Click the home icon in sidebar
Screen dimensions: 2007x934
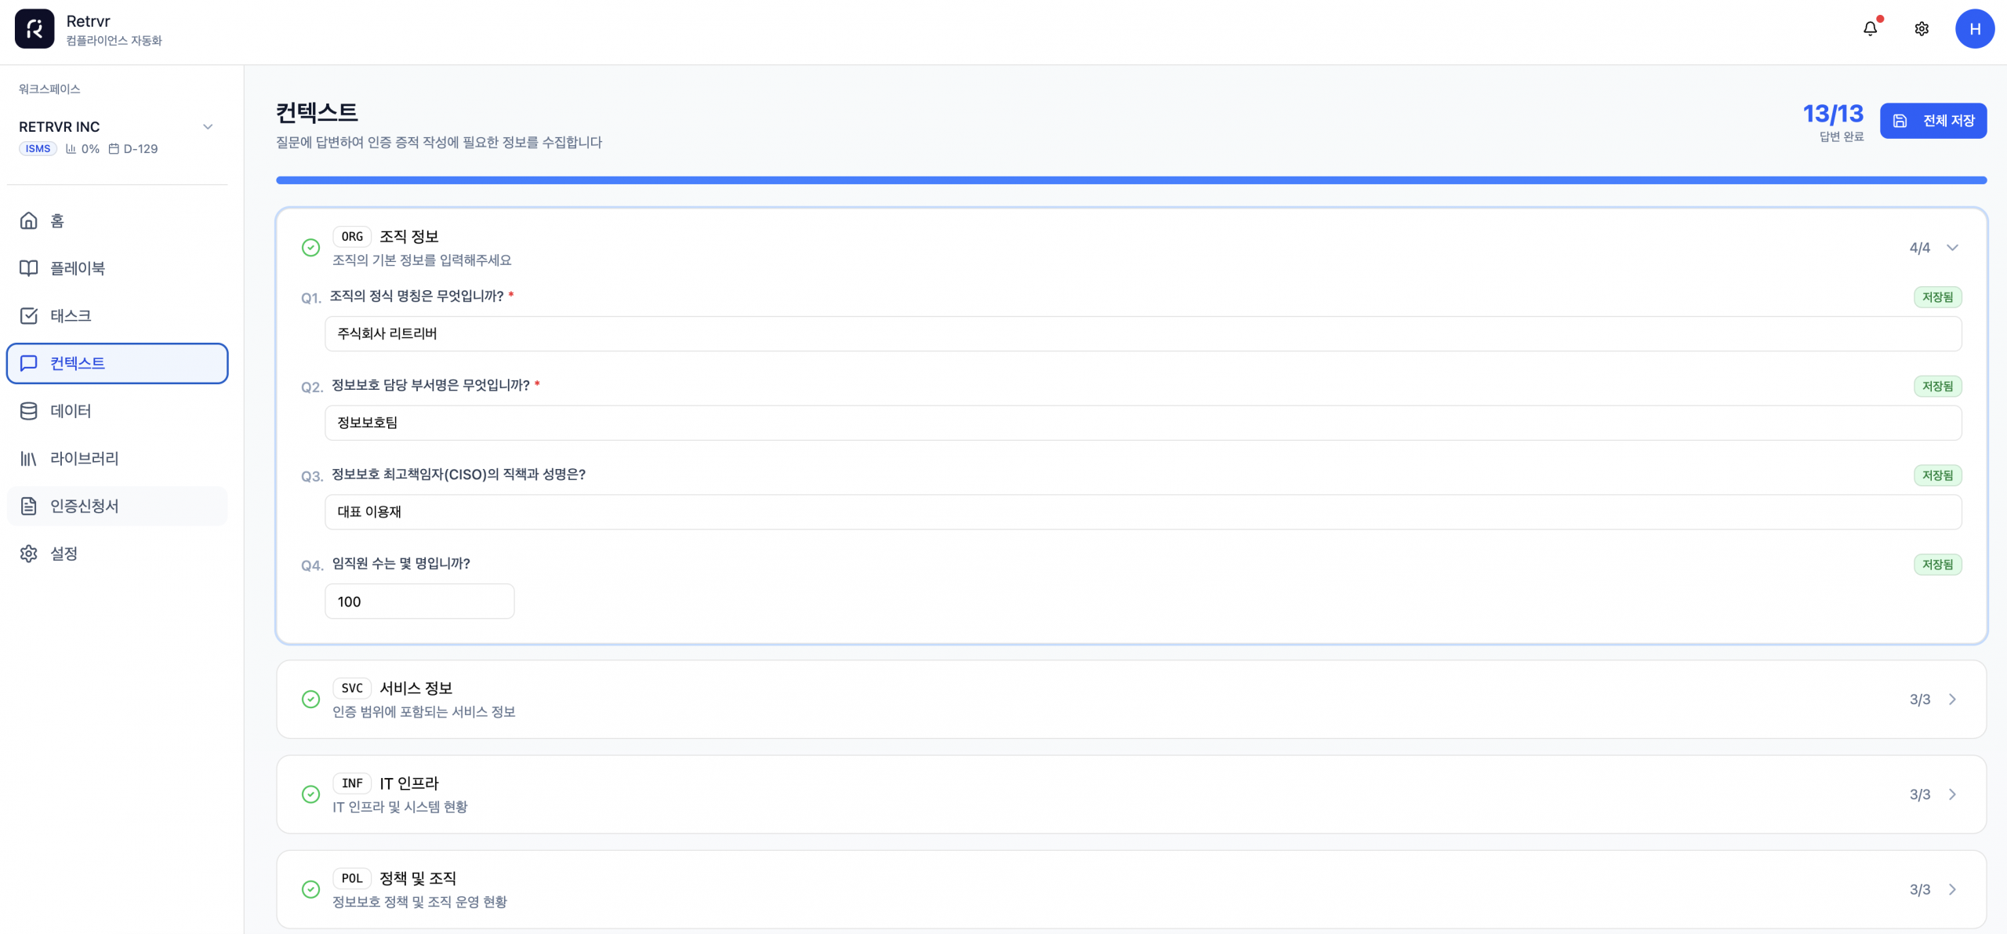click(29, 221)
